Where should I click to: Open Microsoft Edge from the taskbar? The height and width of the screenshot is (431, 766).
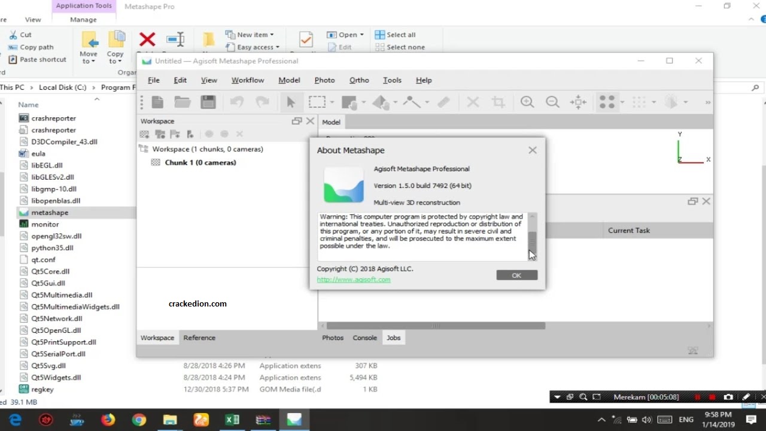(15, 420)
